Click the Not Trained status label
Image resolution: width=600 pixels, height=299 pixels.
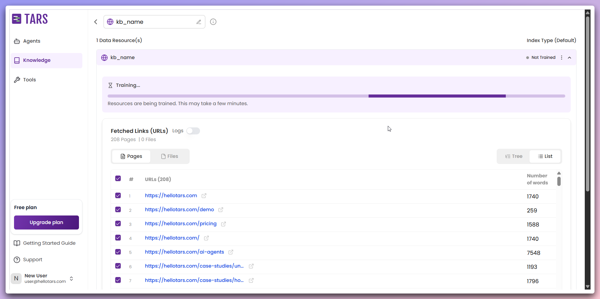[x=543, y=58]
